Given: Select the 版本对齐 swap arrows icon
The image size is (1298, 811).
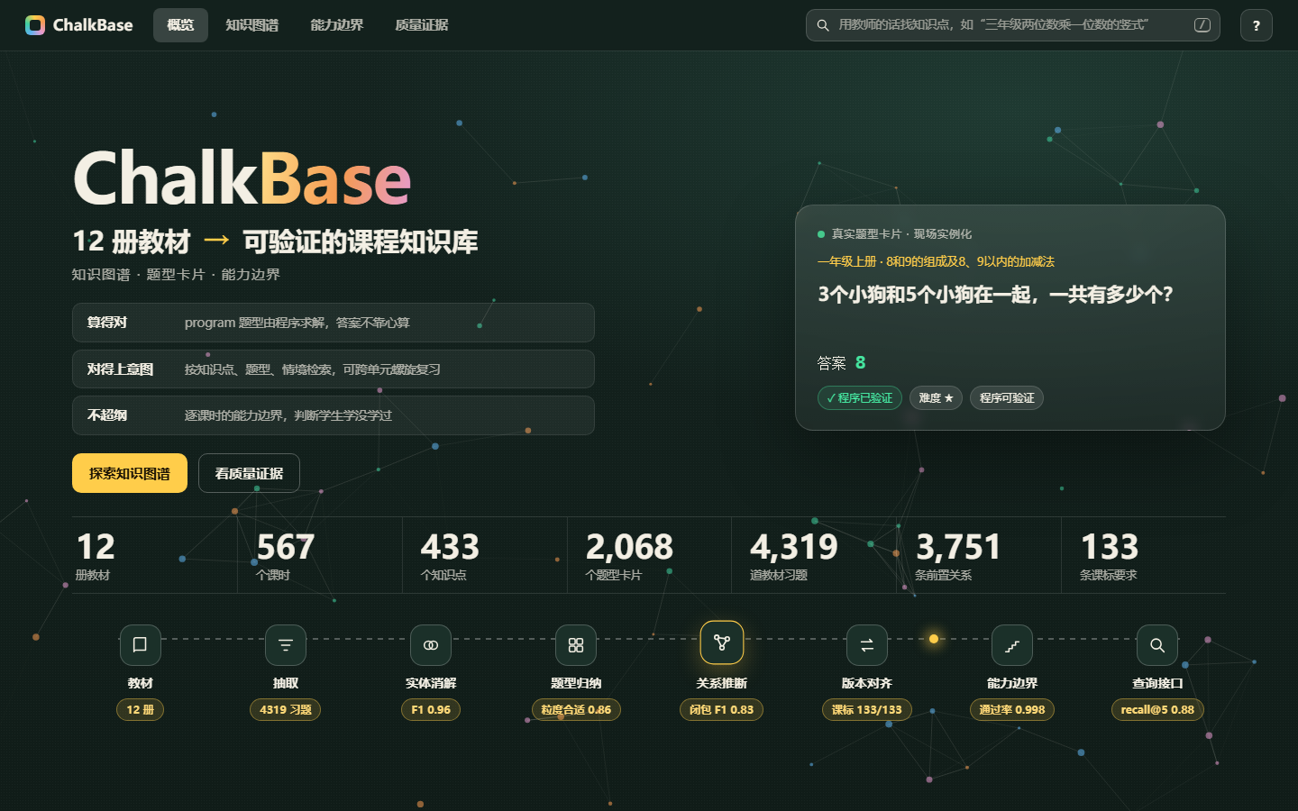Looking at the screenshot, I should [x=867, y=645].
